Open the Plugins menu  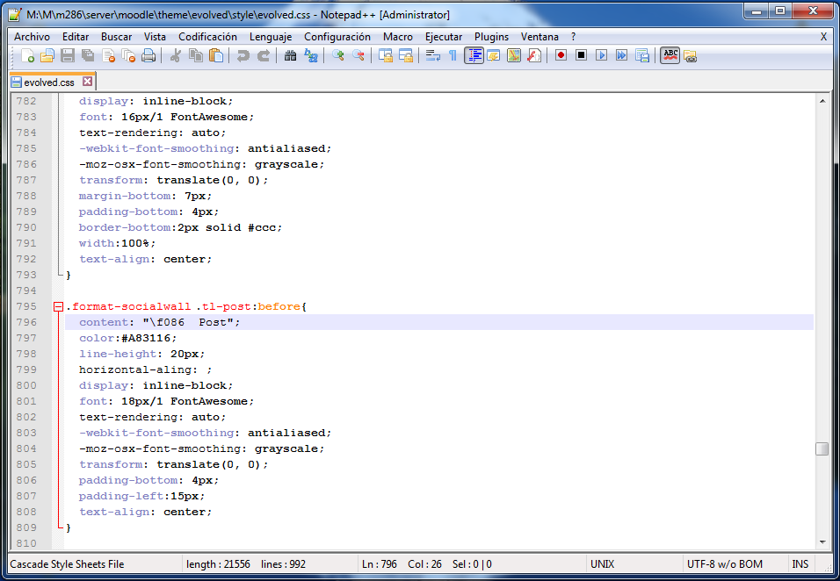[491, 37]
